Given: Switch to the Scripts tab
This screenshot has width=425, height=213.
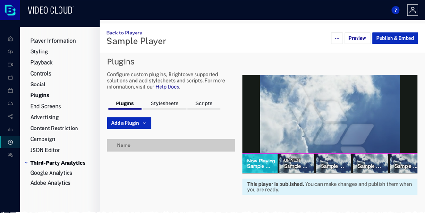Looking at the screenshot, I should click(204, 103).
